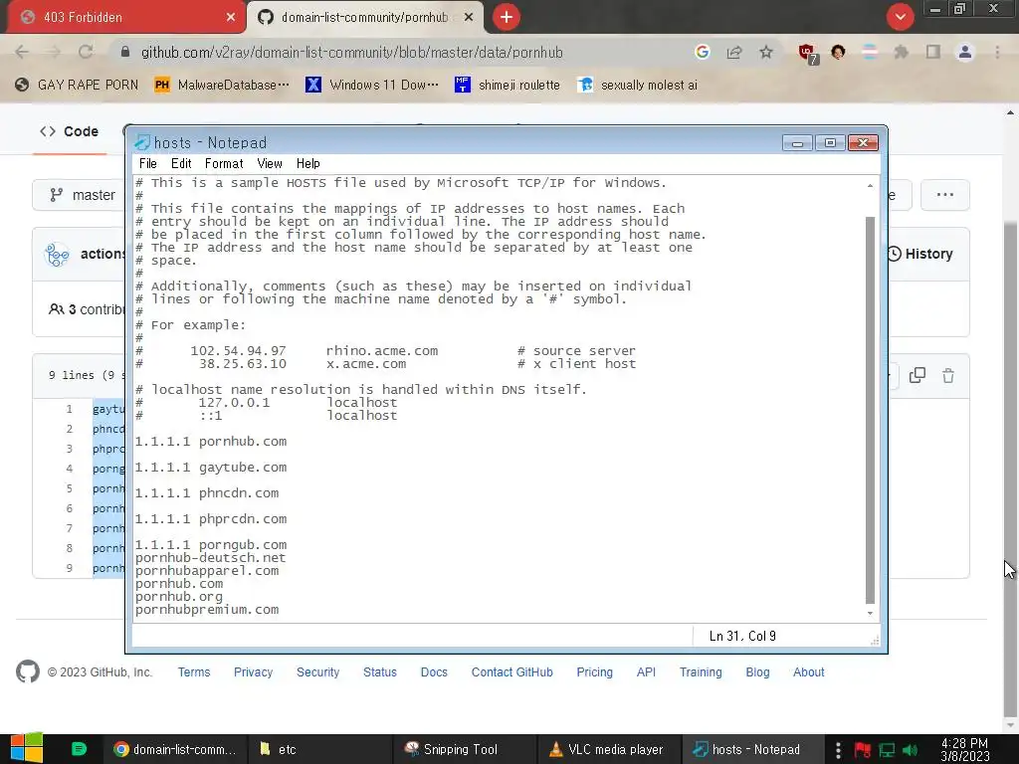Open the Training footer link
This screenshot has width=1019, height=764.
pos(700,672)
